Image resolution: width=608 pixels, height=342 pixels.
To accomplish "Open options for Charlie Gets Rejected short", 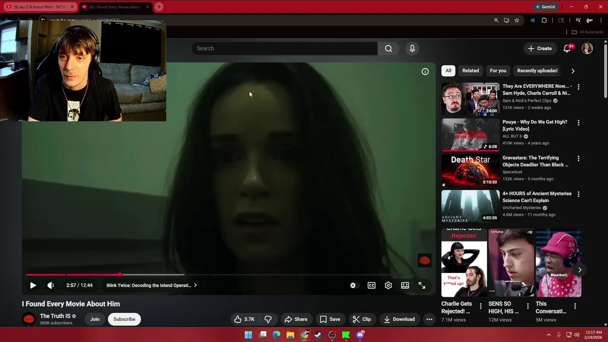I will coord(480,306).
